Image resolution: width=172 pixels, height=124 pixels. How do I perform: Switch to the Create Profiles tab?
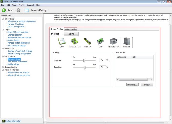pos(57,29)
